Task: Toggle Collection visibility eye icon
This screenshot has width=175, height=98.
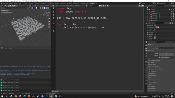Action: 171,10
